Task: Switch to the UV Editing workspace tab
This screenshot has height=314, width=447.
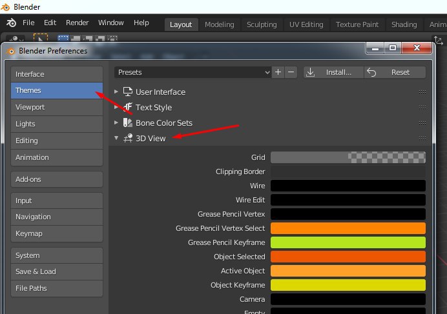Action: 306,25
